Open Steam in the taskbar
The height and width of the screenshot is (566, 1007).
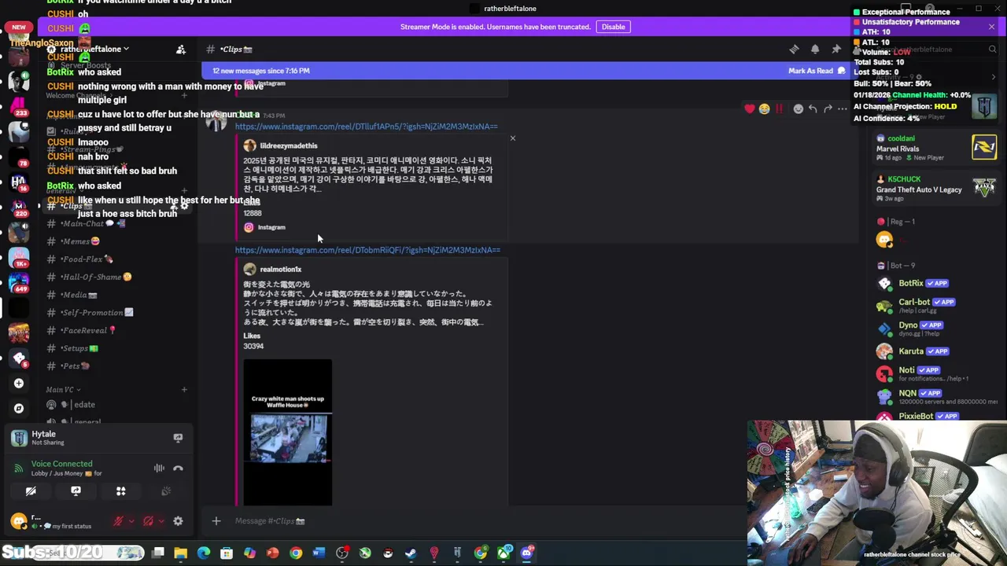[411, 553]
